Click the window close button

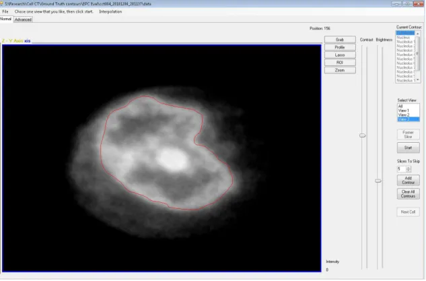click(418, 3)
